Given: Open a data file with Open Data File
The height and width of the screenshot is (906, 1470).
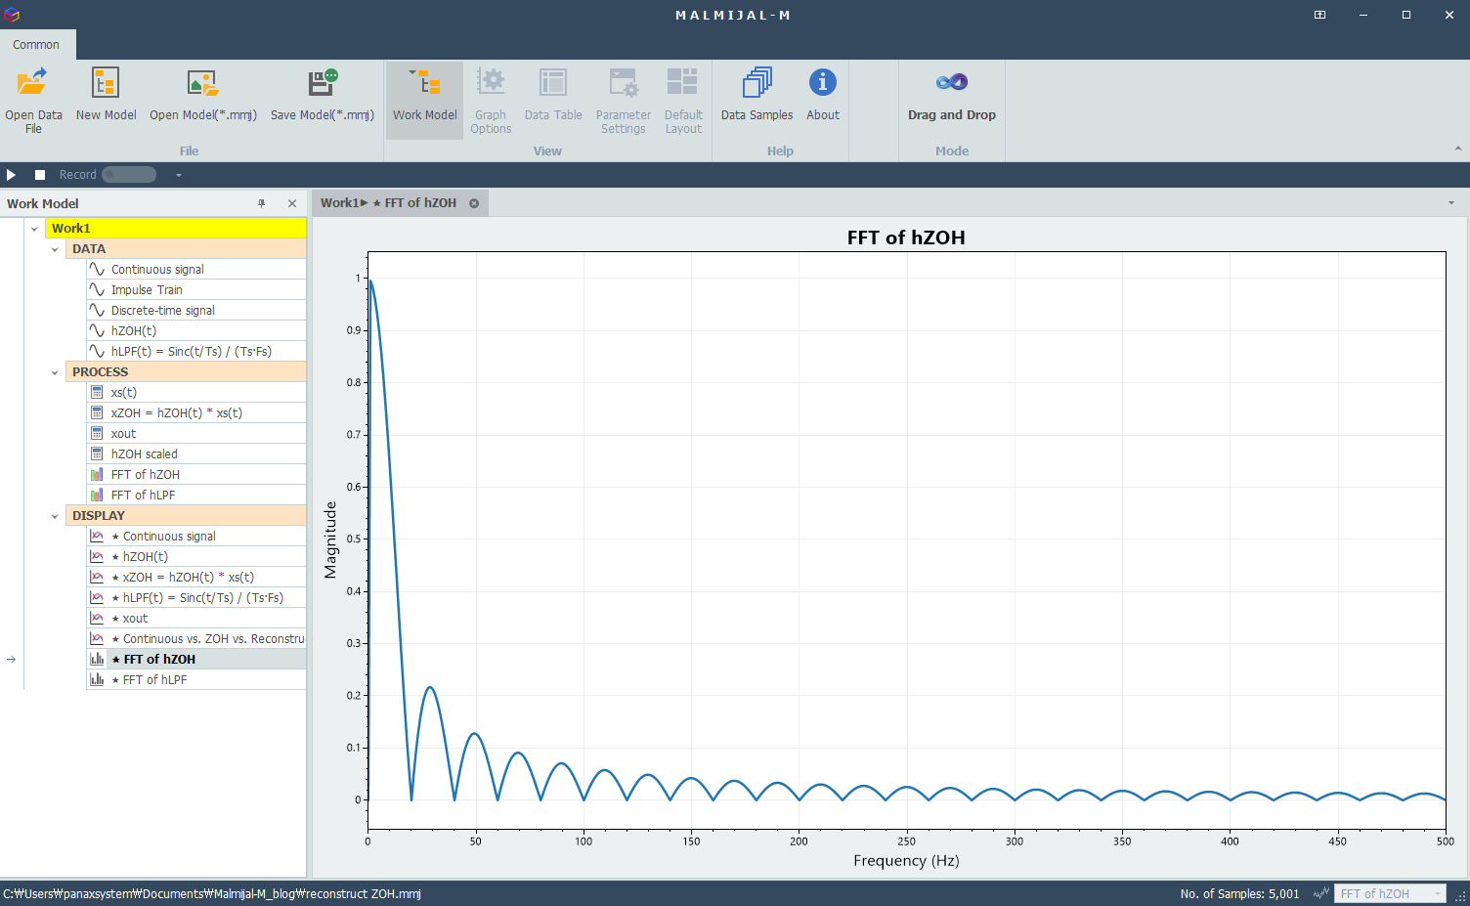Looking at the screenshot, I should [x=33, y=101].
